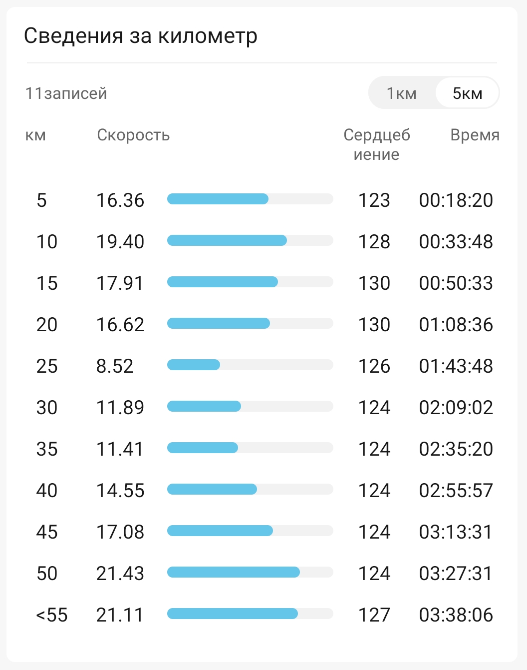Click the Скорость column header
The width and height of the screenshot is (527, 670).
pos(133,135)
